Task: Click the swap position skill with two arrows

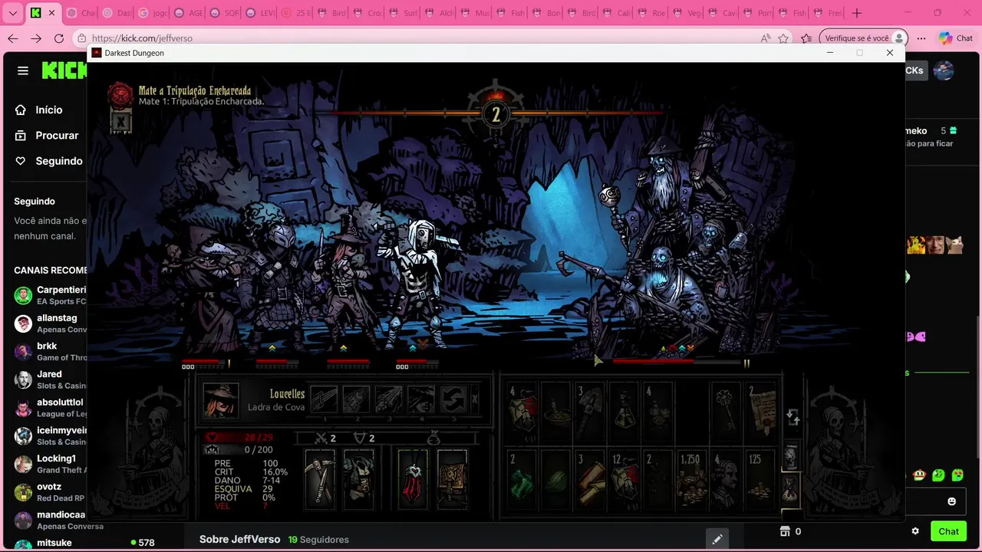Action: [453, 399]
